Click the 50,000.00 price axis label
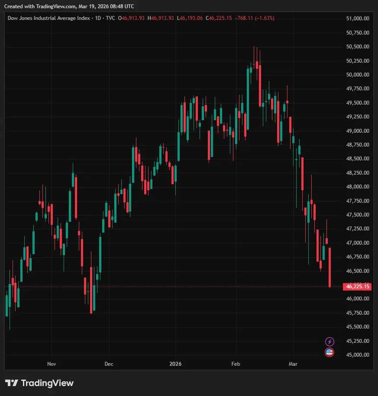Image resolution: width=378 pixels, height=396 pixels. 358,74
